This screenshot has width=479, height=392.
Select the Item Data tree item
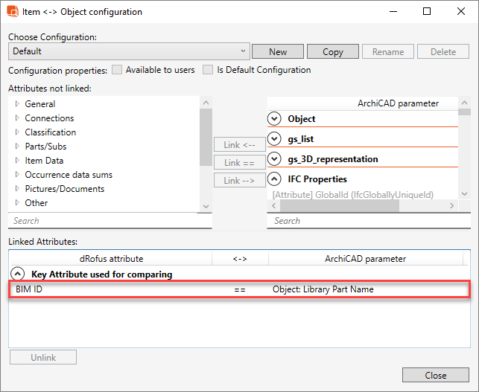click(44, 161)
